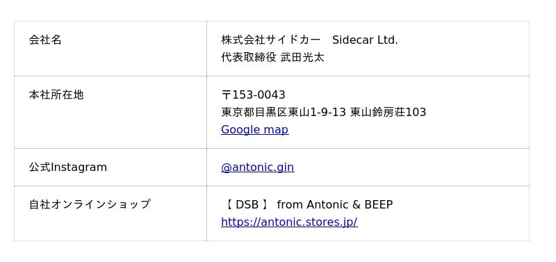This screenshot has height=262, width=556.
Task: Click the word Antonic in shop title
Action: pyautogui.click(x=327, y=204)
